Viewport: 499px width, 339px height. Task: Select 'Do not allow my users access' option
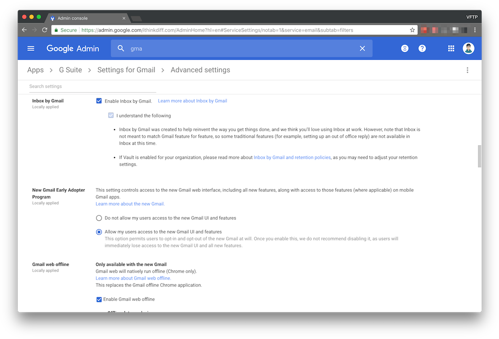click(99, 218)
